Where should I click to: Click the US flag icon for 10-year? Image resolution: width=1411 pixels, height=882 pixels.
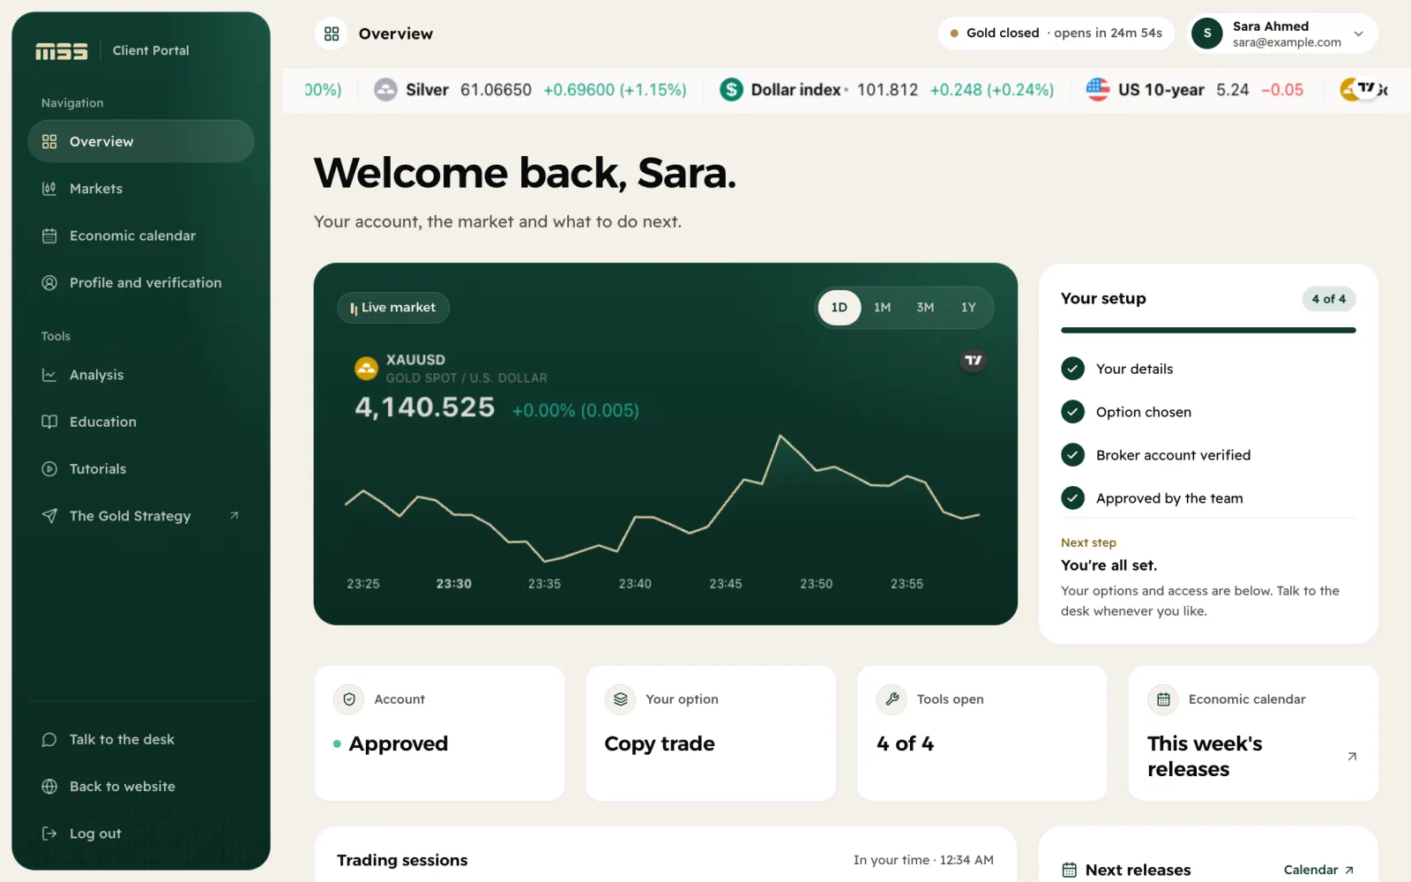pos(1098,90)
